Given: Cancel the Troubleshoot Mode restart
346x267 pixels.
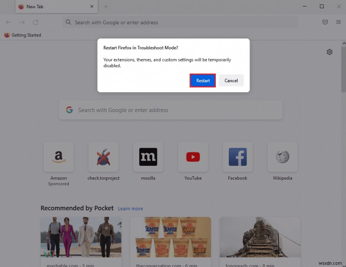Looking at the screenshot, I should (231, 80).
